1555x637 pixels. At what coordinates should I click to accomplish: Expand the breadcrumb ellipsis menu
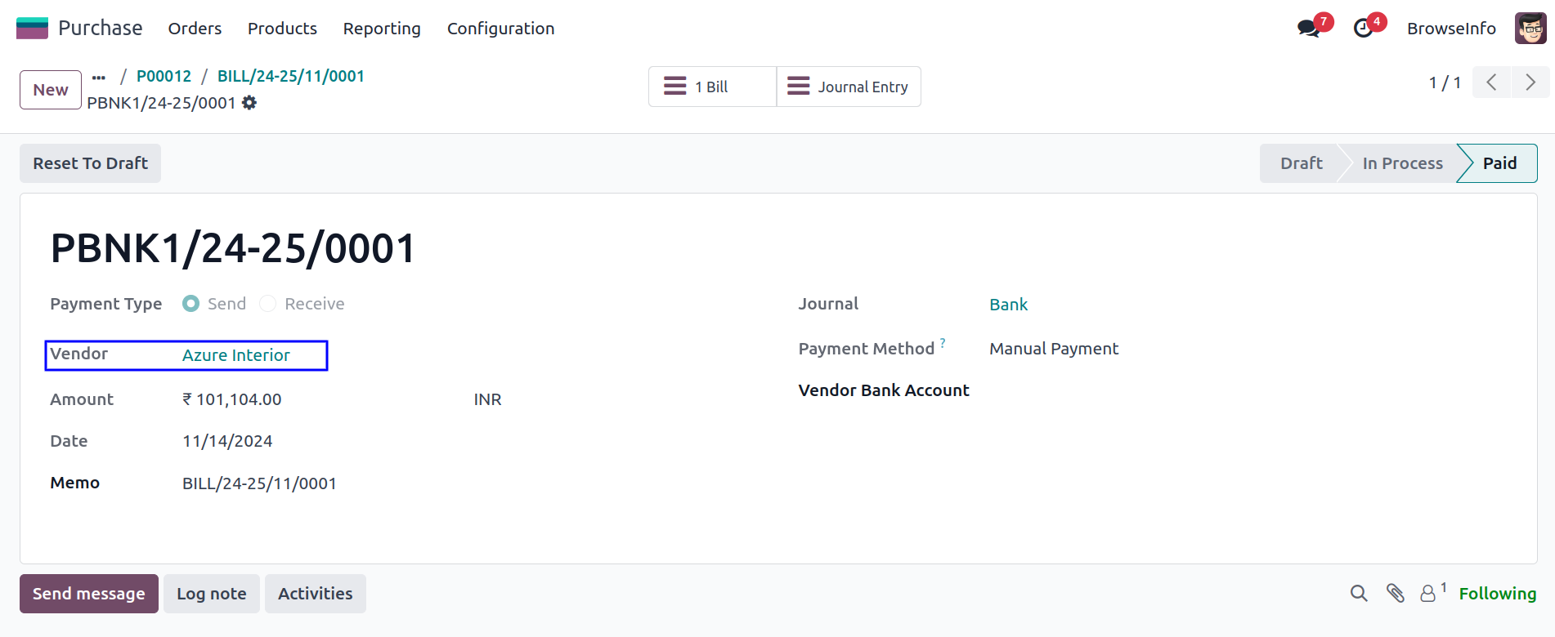pyautogui.click(x=99, y=77)
